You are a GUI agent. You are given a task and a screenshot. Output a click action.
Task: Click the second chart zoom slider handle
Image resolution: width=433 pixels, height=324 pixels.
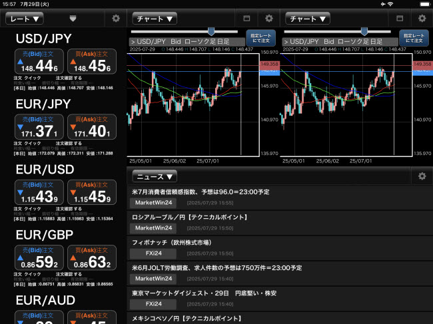tap(364, 31)
